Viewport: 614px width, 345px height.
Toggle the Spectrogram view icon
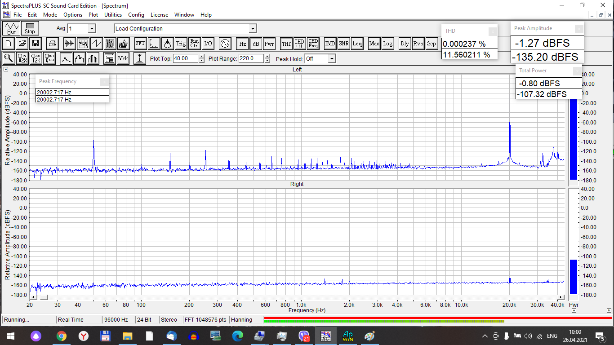[x=110, y=44]
